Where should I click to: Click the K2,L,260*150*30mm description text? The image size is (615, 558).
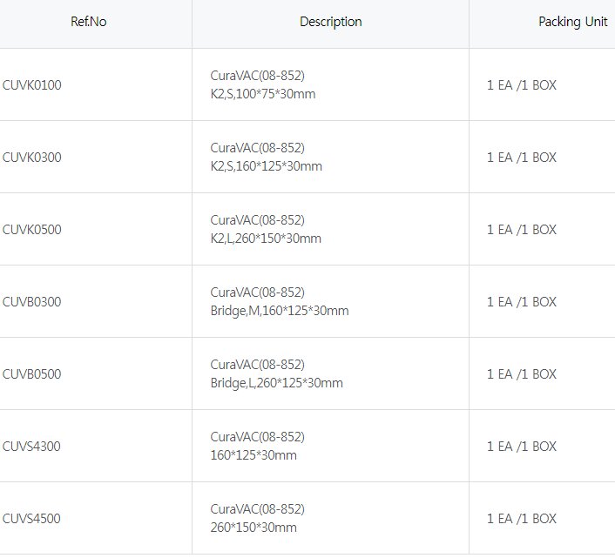click(x=266, y=239)
